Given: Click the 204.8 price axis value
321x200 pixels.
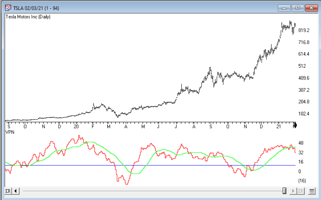Looking at the screenshot, I should pyautogui.click(x=304, y=102).
